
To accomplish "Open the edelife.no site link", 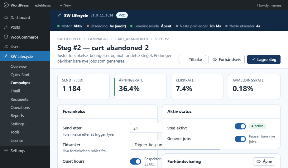I will point(43,5).
